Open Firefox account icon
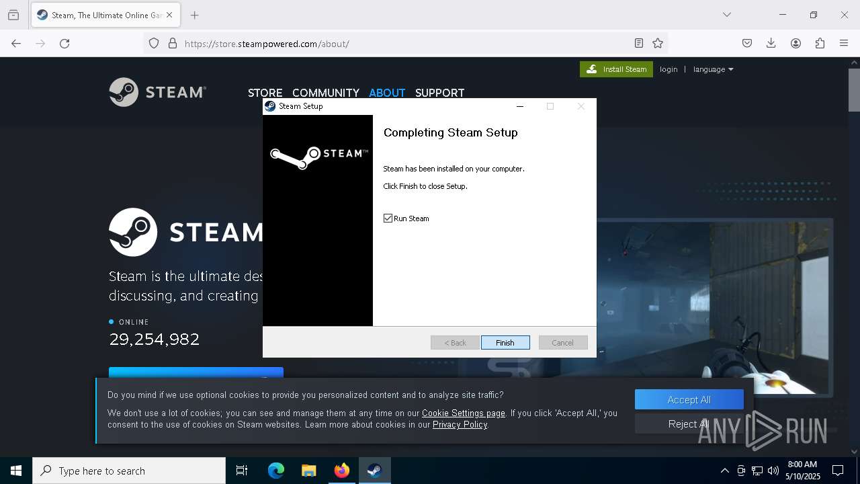 [795, 44]
